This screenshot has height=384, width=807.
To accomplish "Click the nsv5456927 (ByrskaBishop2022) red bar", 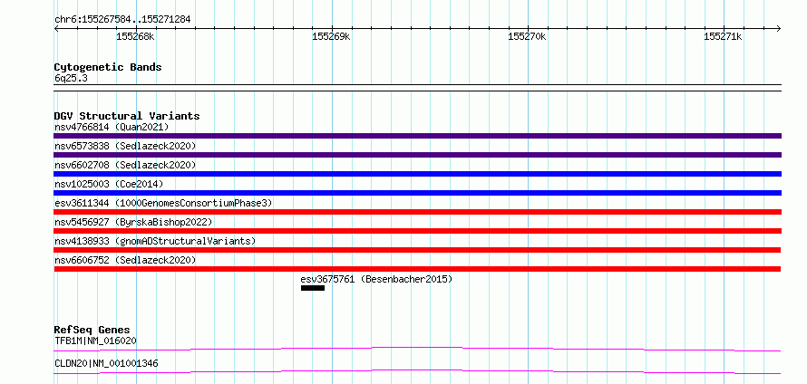I will pyautogui.click(x=417, y=231).
